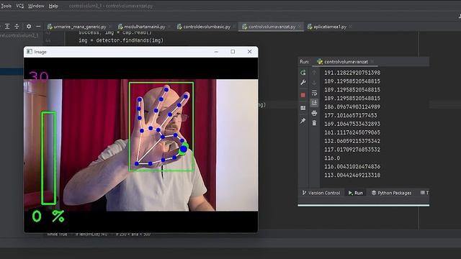The height and width of the screenshot is (259, 461).
Task: Close the controlvolumavanzat.py editor tab
Action: click(x=299, y=27)
